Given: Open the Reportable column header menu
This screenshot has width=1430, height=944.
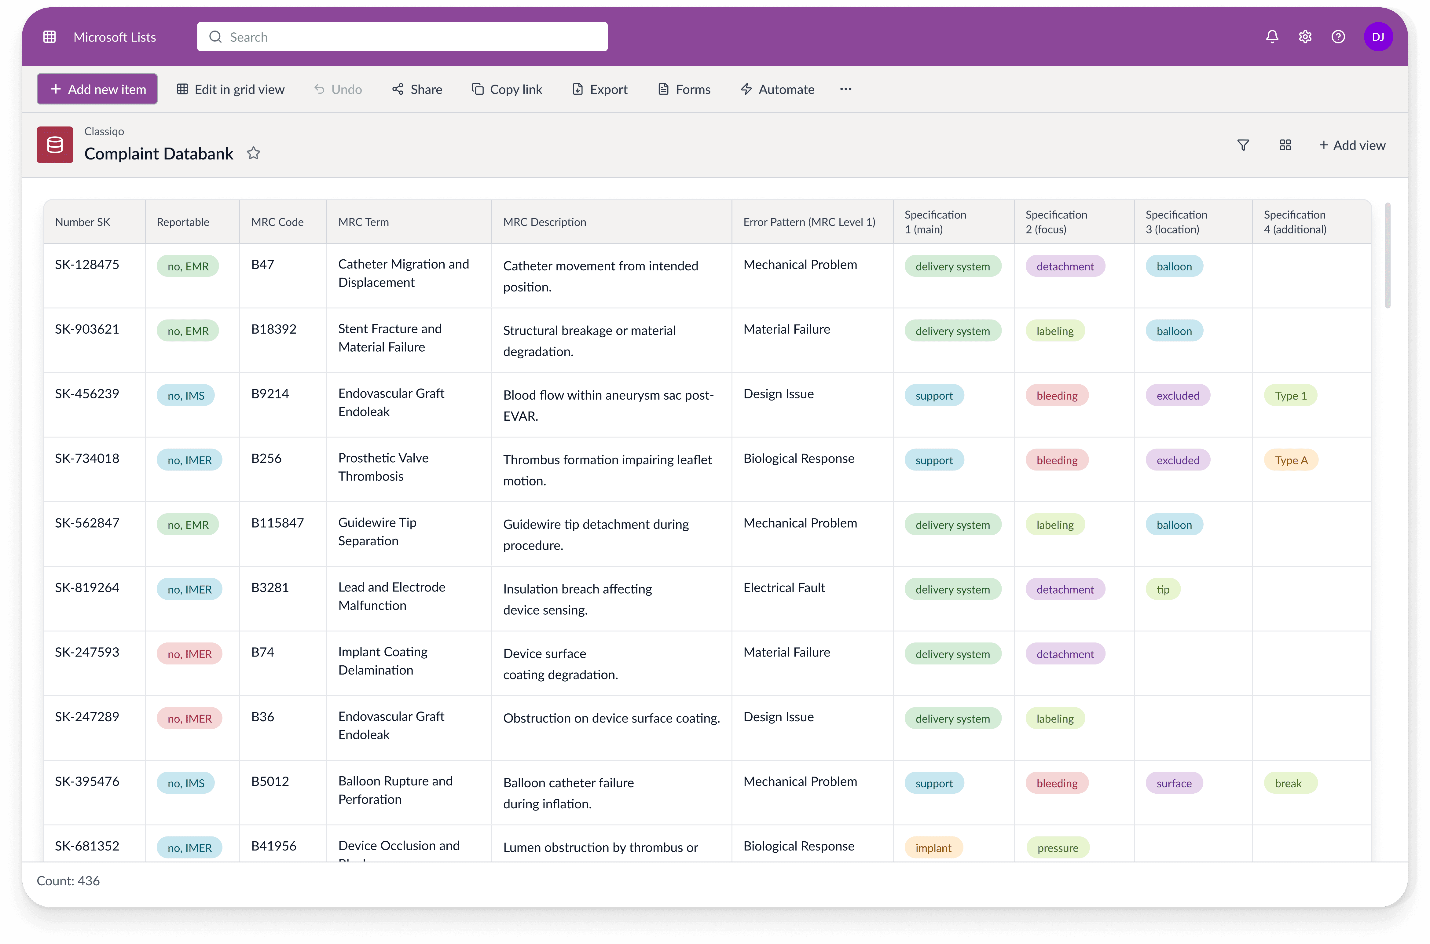Looking at the screenshot, I should pos(183,222).
